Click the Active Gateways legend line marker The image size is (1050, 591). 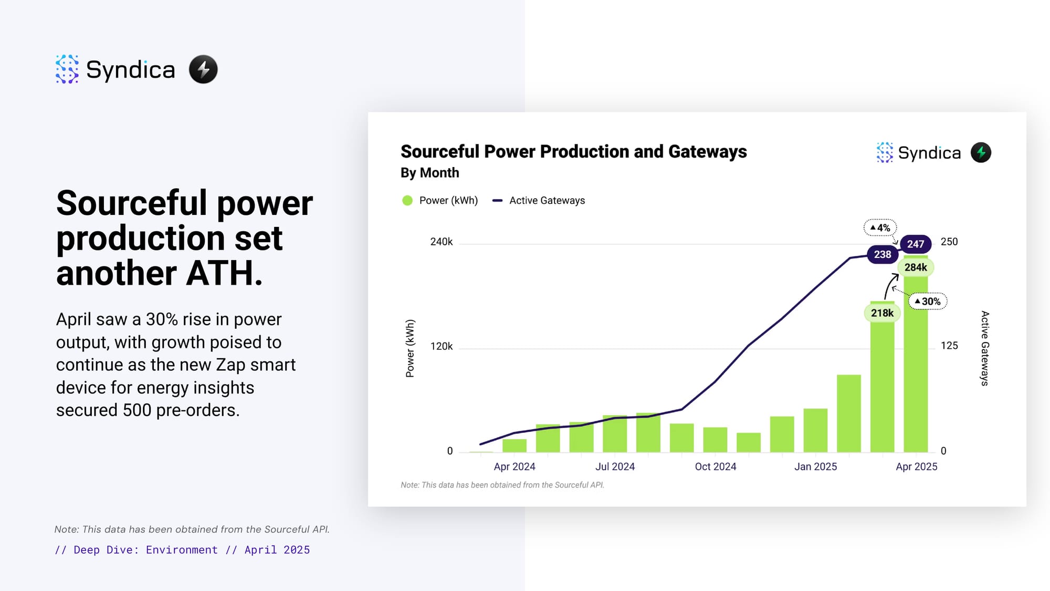click(497, 201)
